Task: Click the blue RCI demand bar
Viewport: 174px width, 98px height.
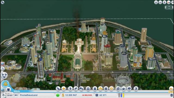Action: pyautogui.click(x=121, y=95)
